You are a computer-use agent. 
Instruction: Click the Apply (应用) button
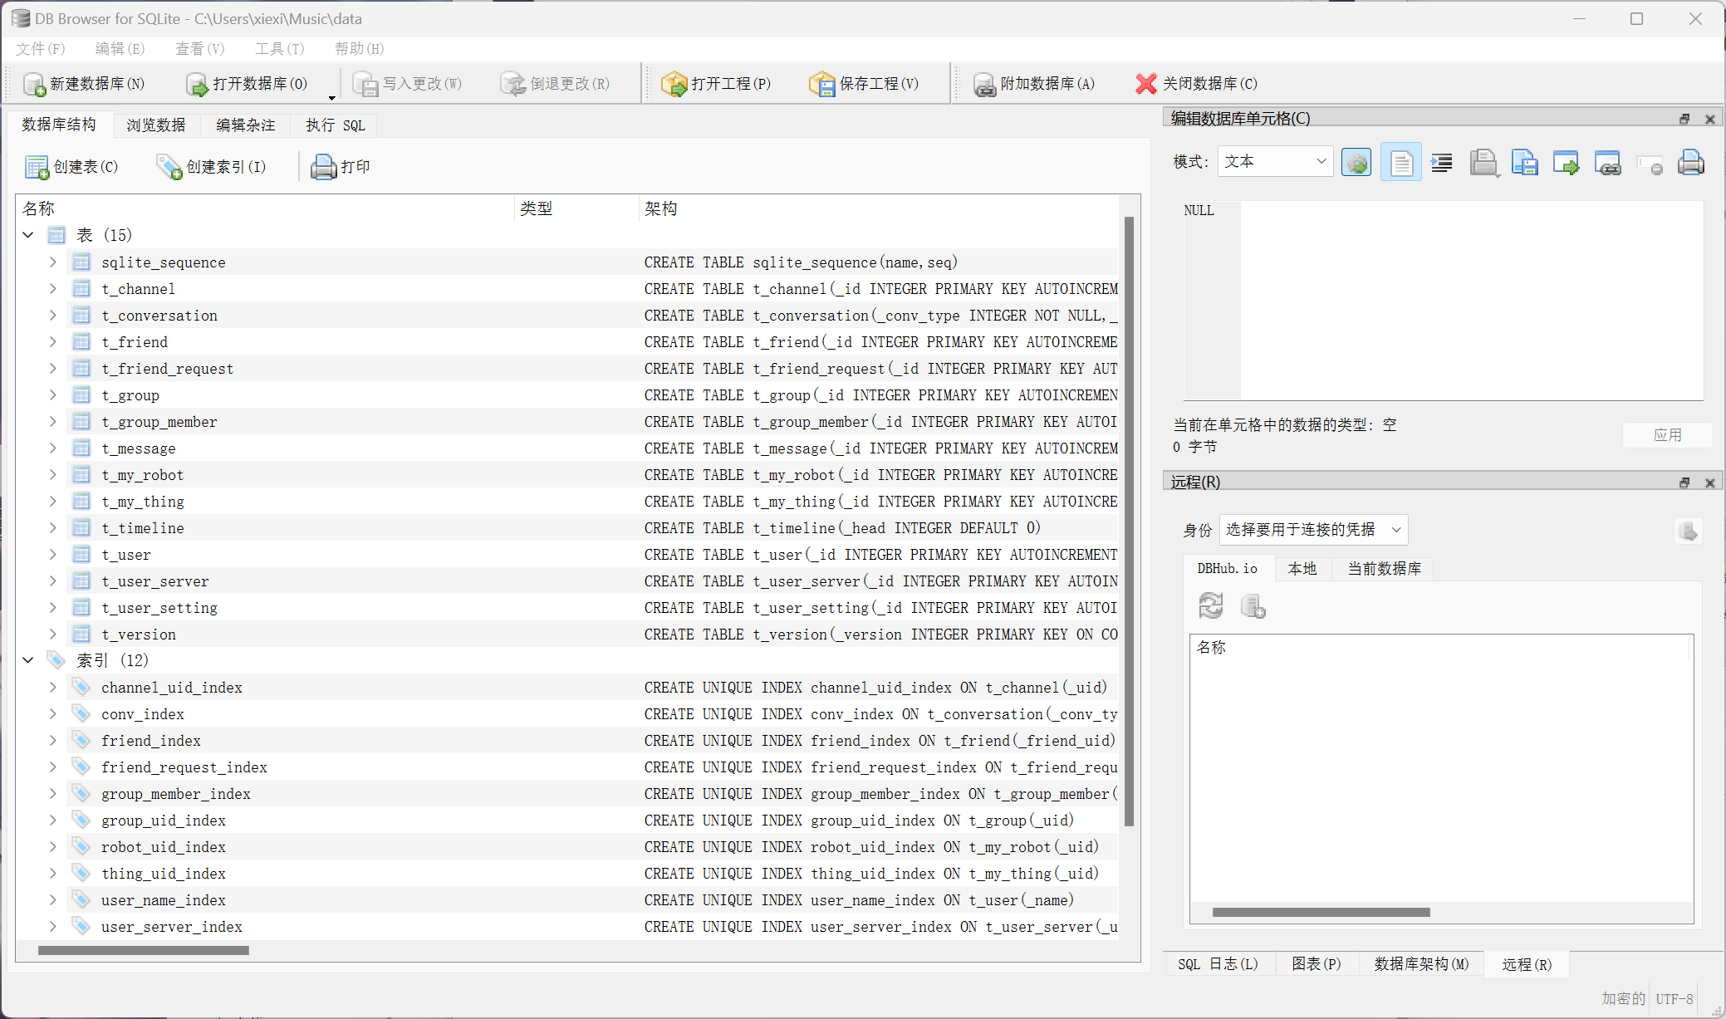pos(1667,435)
